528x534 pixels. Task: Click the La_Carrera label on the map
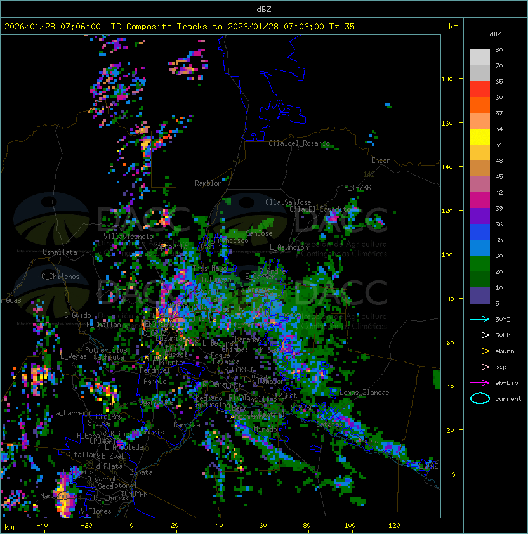point(71,413)
